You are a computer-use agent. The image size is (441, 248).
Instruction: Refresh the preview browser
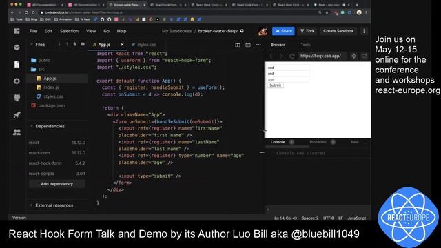point(291,56)
